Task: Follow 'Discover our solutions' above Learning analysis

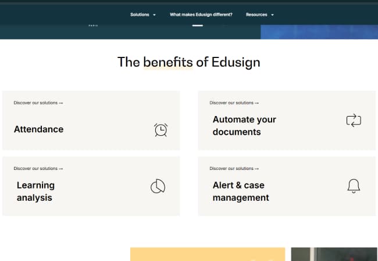Action: [x=38, y=168]
